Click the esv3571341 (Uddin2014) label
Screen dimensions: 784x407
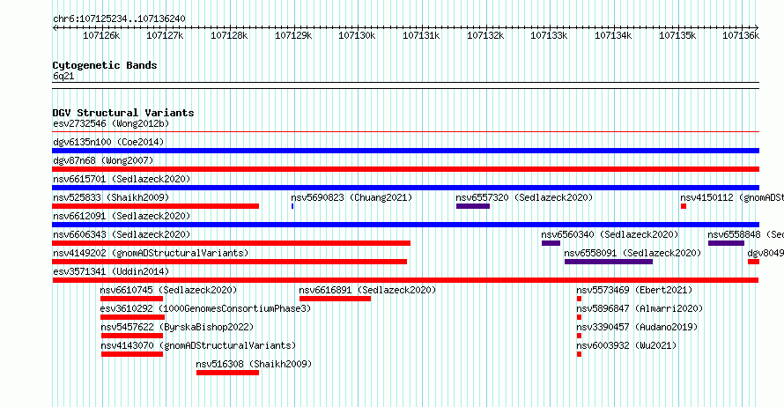(x=111, y=271)
